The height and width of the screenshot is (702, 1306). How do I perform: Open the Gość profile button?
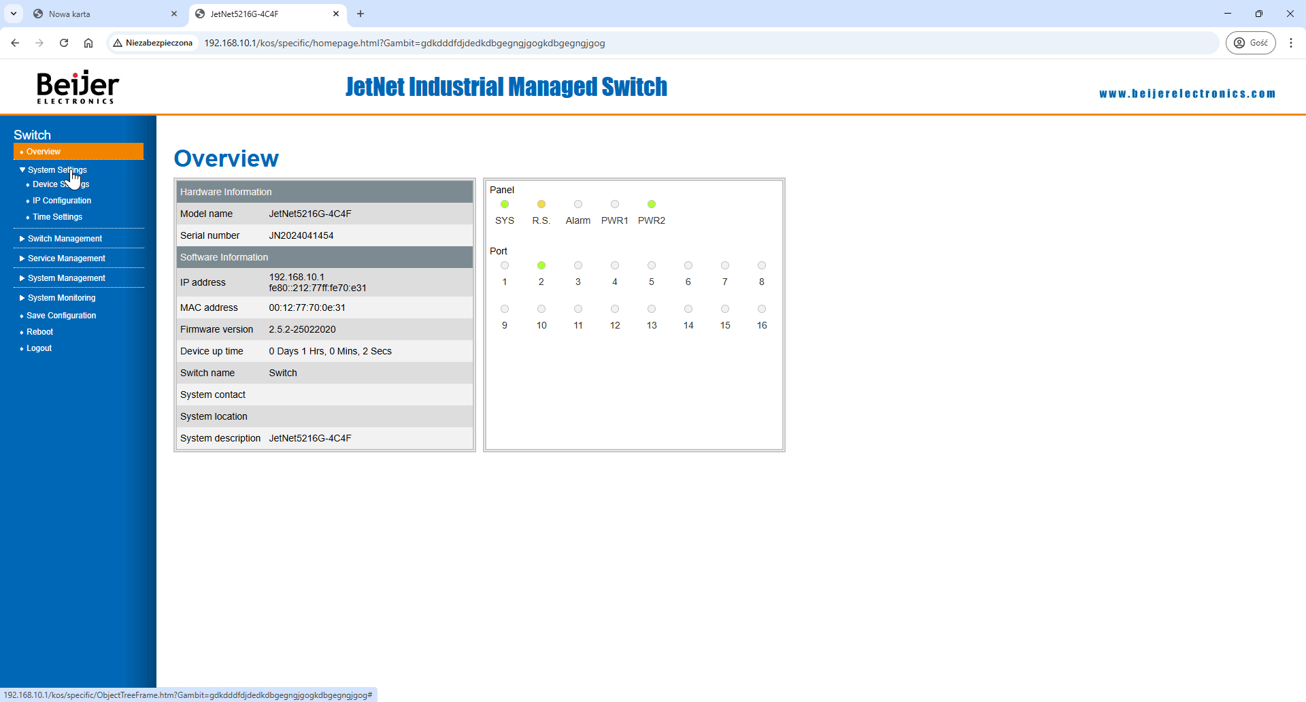1251,43
